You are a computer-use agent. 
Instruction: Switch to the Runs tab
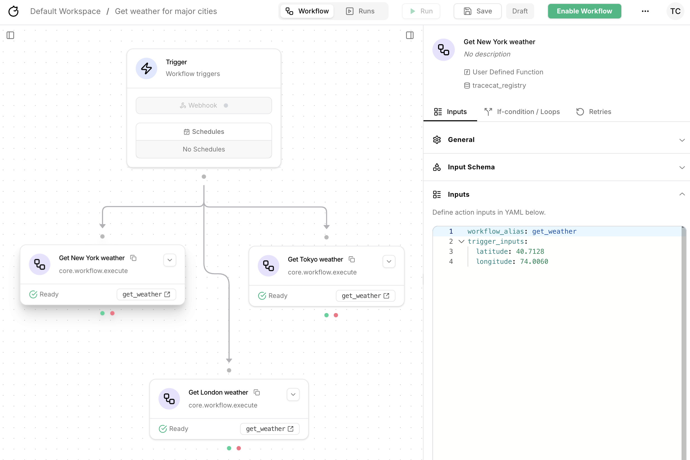pos(360,11)
